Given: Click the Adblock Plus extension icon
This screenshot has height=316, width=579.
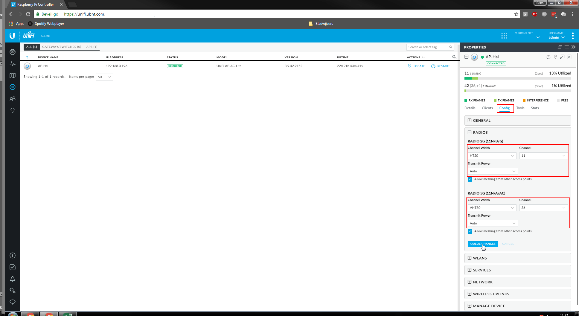Looking at the screenshot, I should (535, 14).
